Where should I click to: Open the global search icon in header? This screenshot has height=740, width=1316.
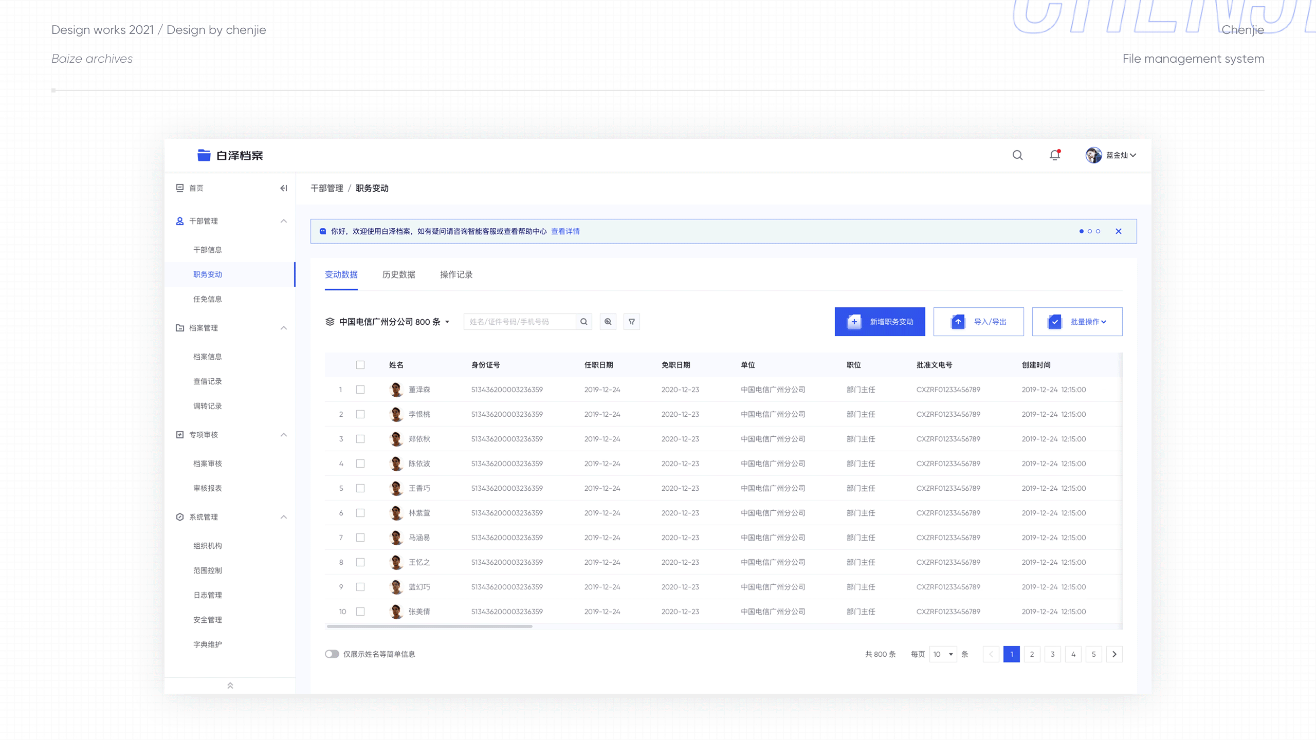[x=1017, y=155]
